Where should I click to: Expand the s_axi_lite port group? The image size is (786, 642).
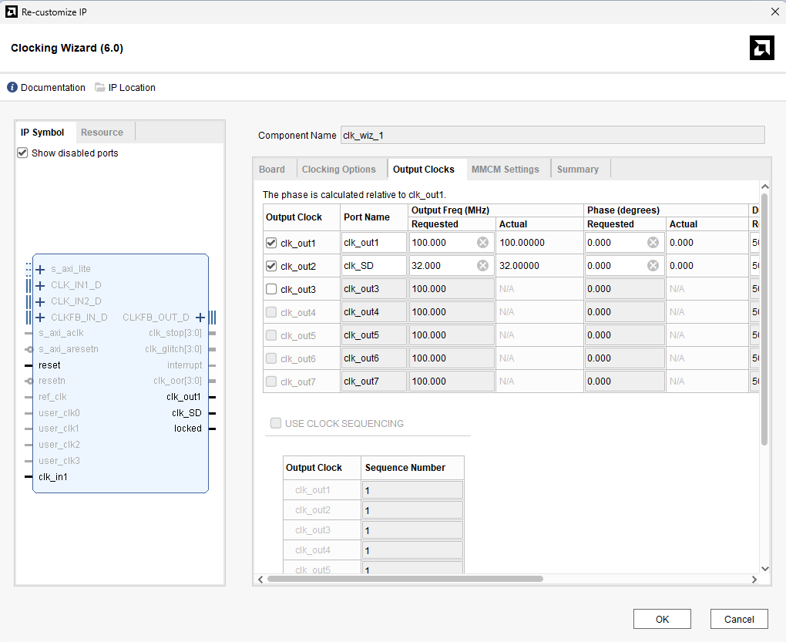40,269
